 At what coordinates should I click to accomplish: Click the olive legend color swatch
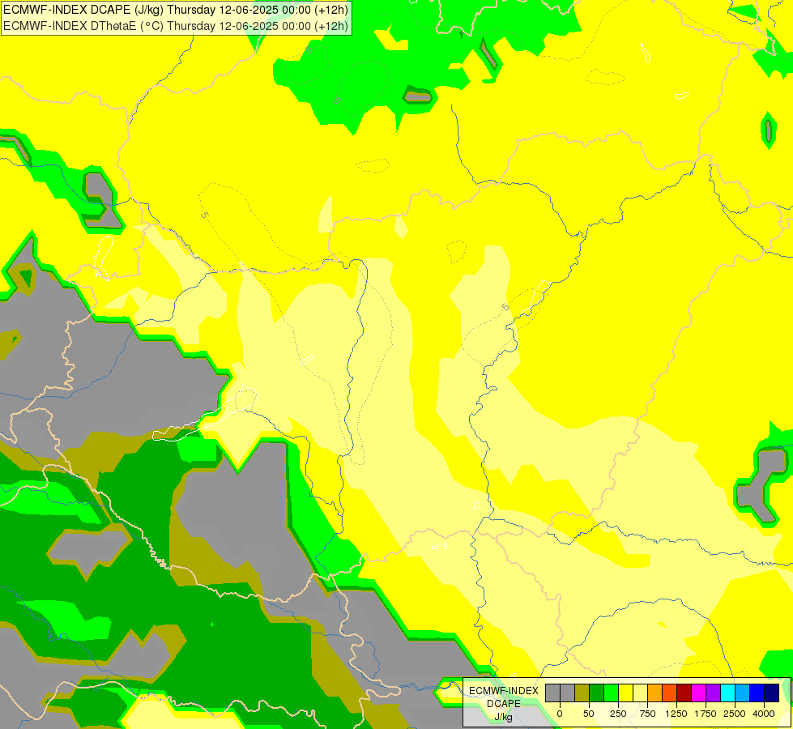tap(582, 693)
